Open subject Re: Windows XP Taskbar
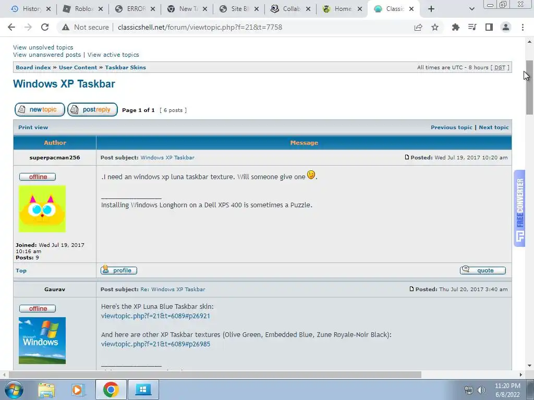 click(x=173, y=290)
